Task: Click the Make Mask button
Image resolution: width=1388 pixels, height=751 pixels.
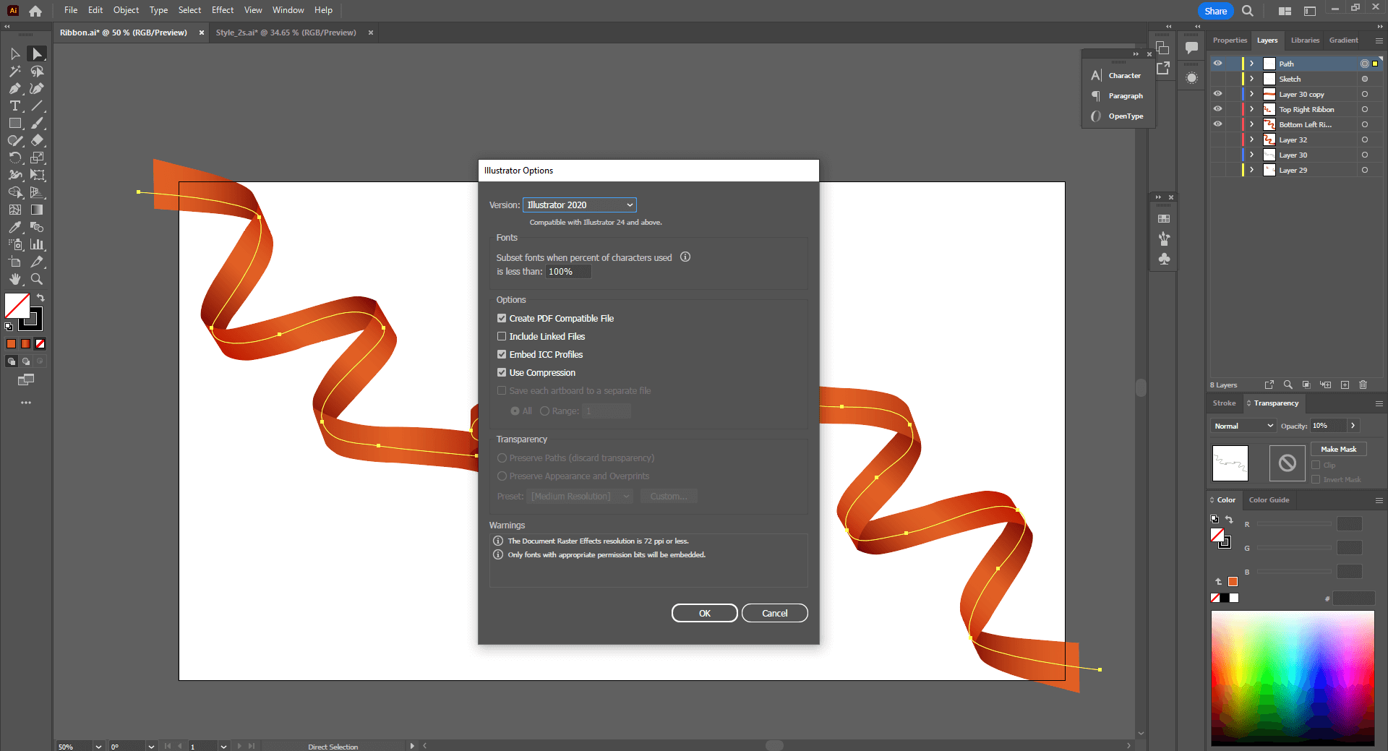Action: pos(1337,449)
